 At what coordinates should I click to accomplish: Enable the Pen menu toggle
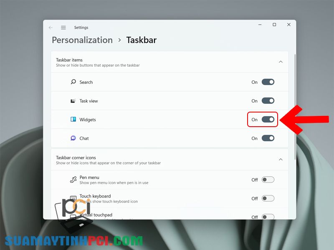(268, 180)
